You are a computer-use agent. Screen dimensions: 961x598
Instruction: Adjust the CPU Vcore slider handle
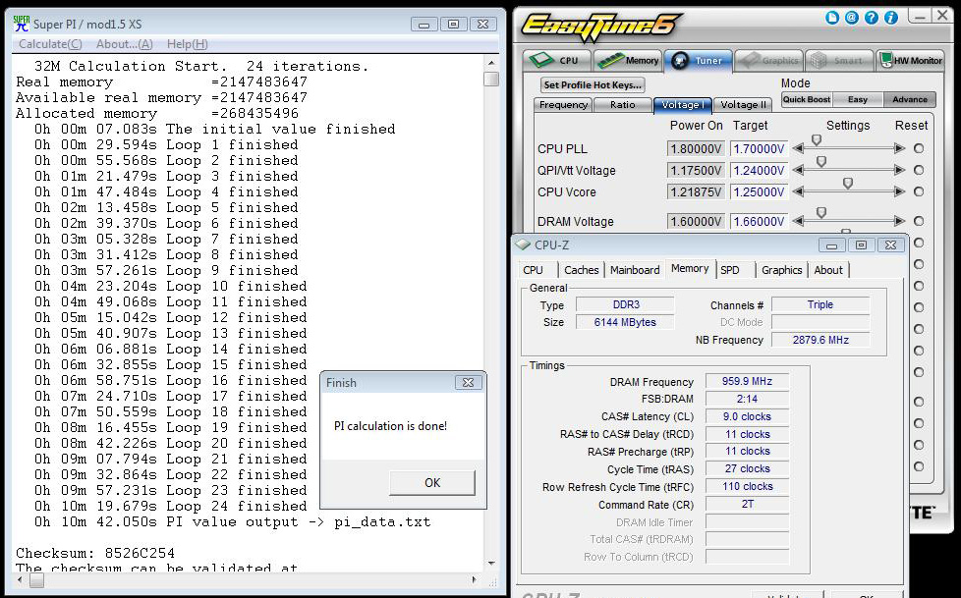[848, 184]
